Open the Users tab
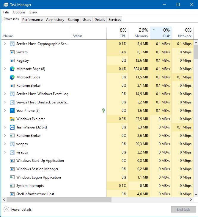 click(x=87, y=20)
